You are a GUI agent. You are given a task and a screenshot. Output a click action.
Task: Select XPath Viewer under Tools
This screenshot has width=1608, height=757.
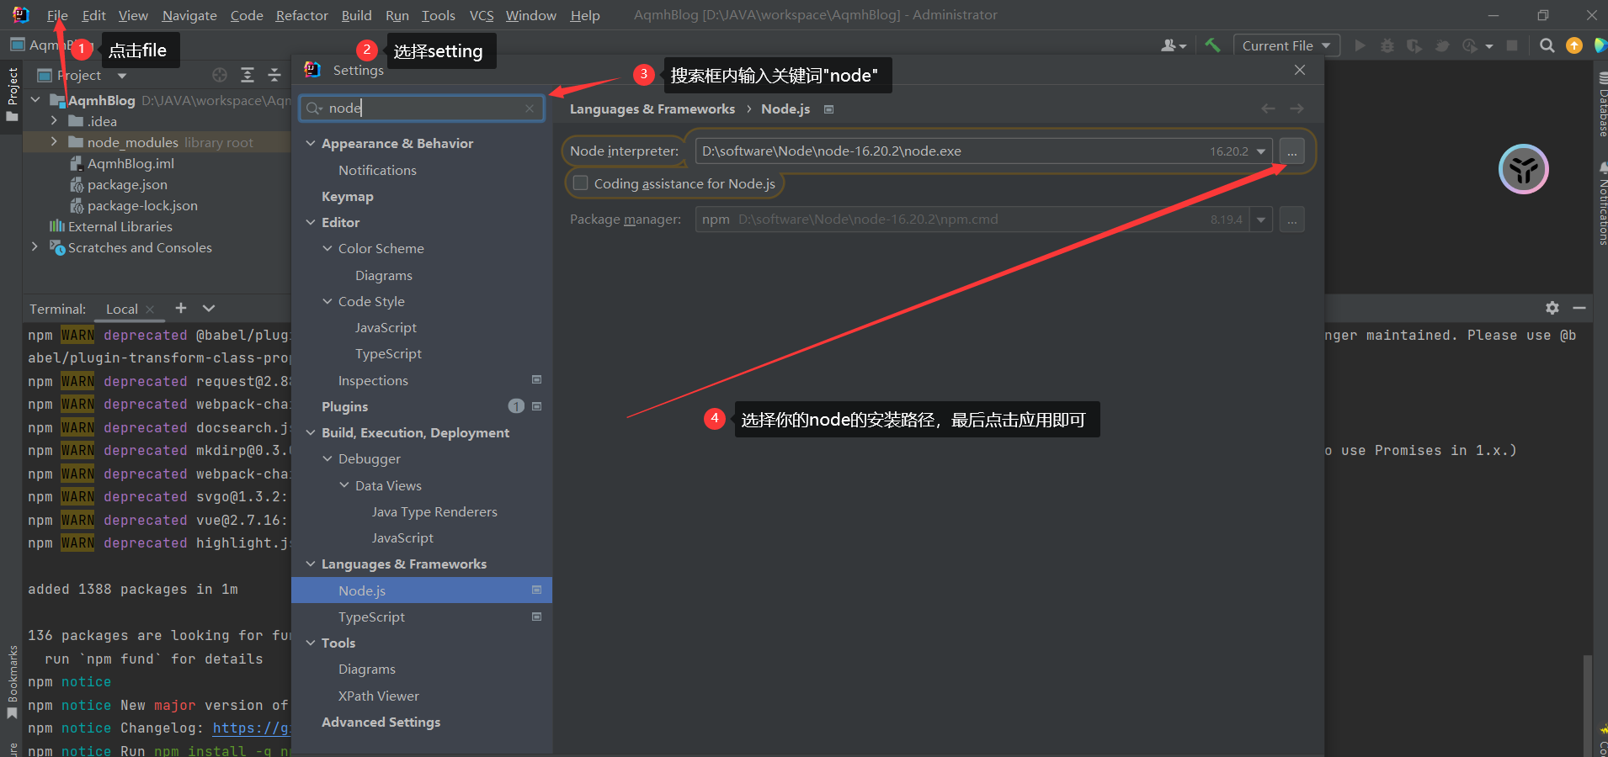click(378, 696)
